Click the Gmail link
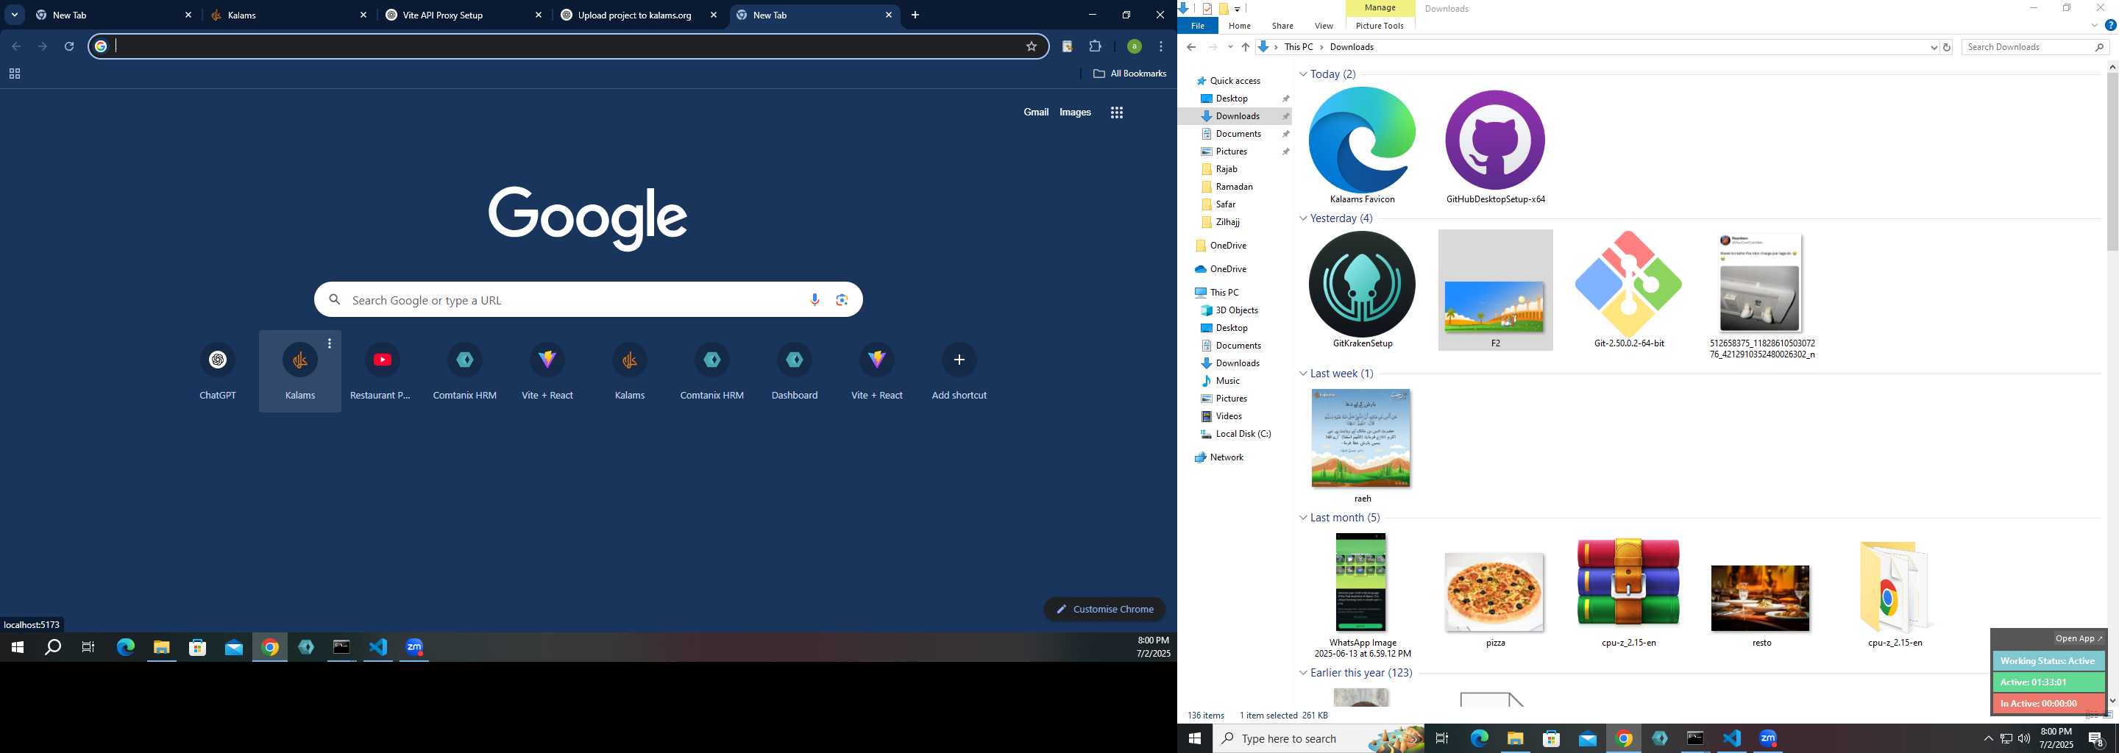2119x753 pixels. pyautogui.click(x=1036, y=112)
